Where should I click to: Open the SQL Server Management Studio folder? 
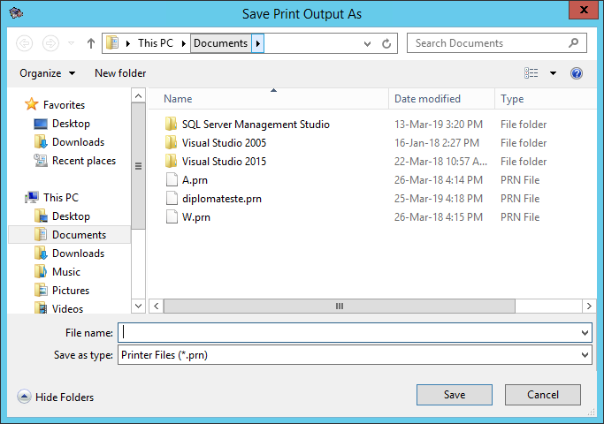(x=255, y=125)
